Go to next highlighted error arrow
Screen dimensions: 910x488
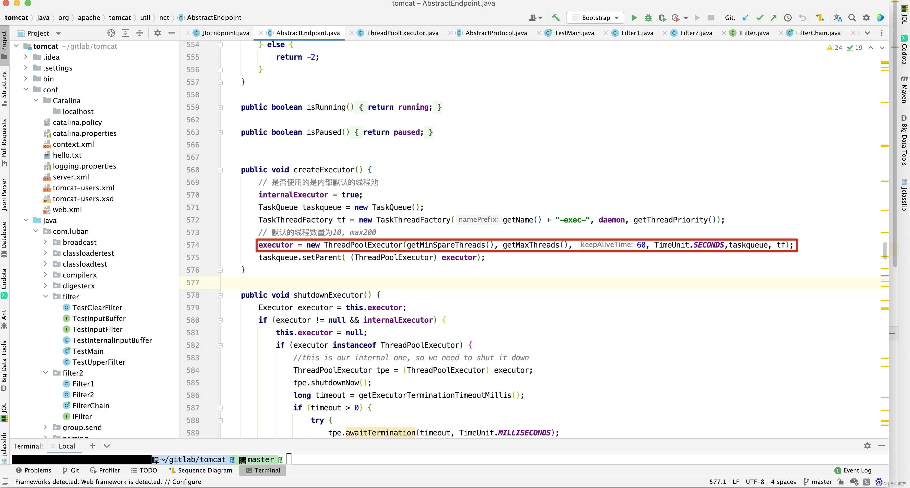(882, 48)
